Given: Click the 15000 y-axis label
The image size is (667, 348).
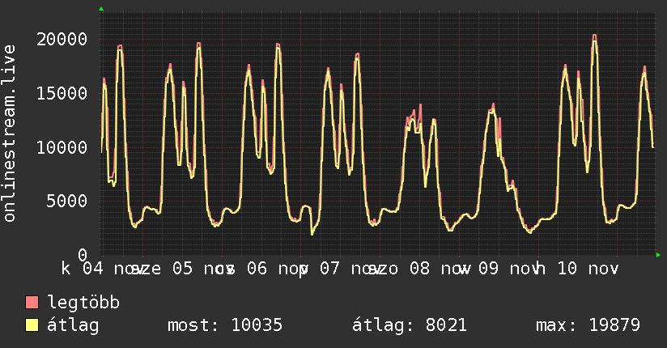Looking at the screenshot, I should [x=62, y=94].
